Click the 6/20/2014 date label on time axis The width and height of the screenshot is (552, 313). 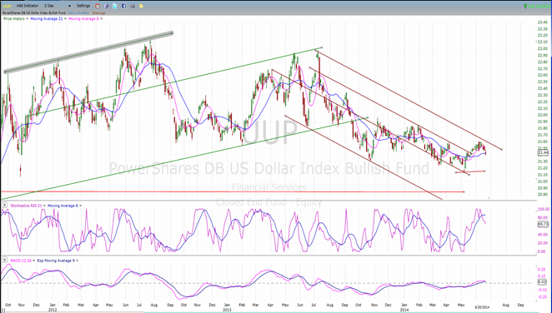click(482, 307)
